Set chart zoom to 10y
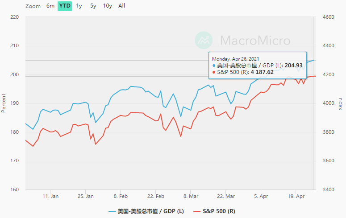 (107, 6)
